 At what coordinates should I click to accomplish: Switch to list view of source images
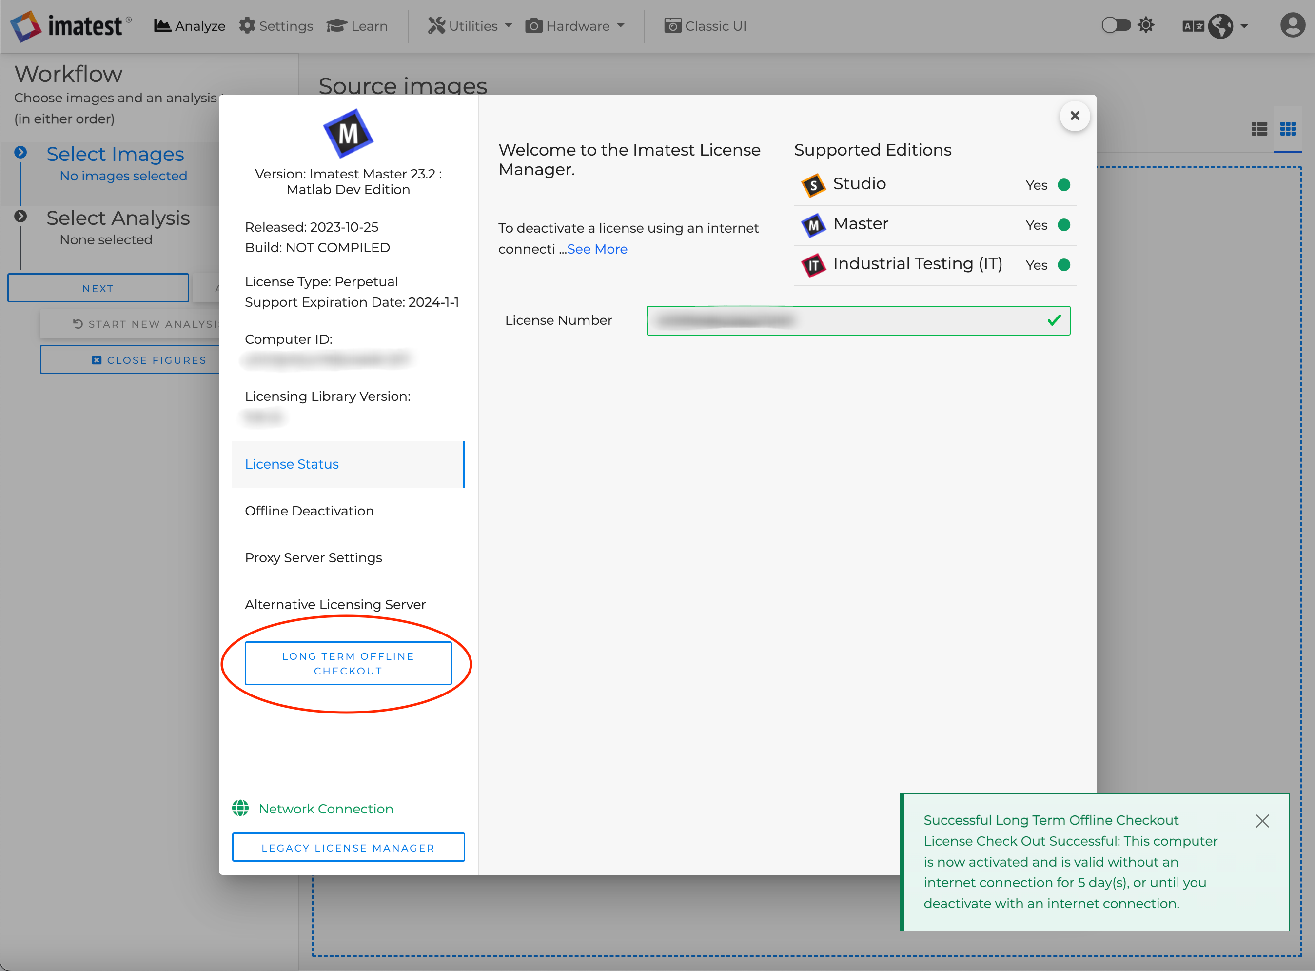pos(1259,129)
